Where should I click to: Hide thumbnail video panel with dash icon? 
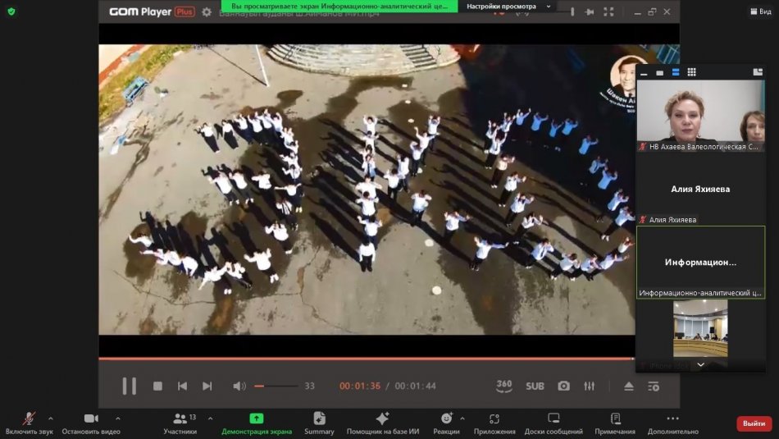pos(644,72)
